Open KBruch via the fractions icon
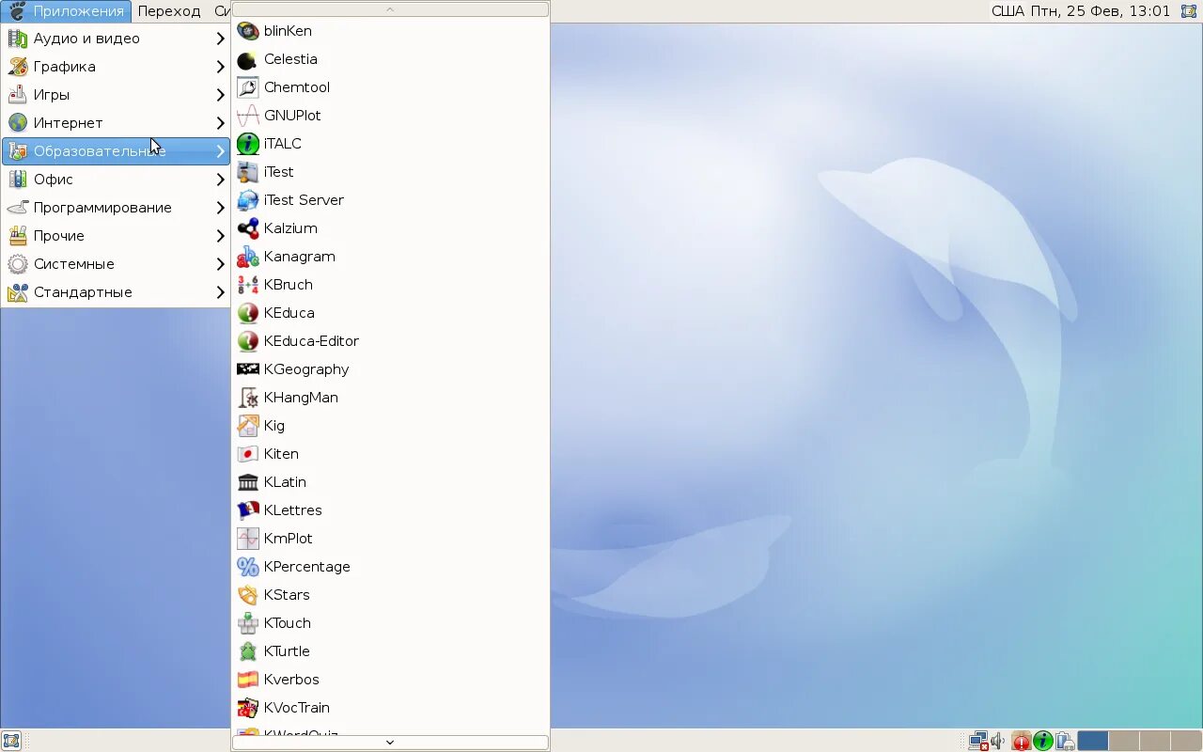The width and height of the screenshot is (1203, 752). click(x=248, y=285)
